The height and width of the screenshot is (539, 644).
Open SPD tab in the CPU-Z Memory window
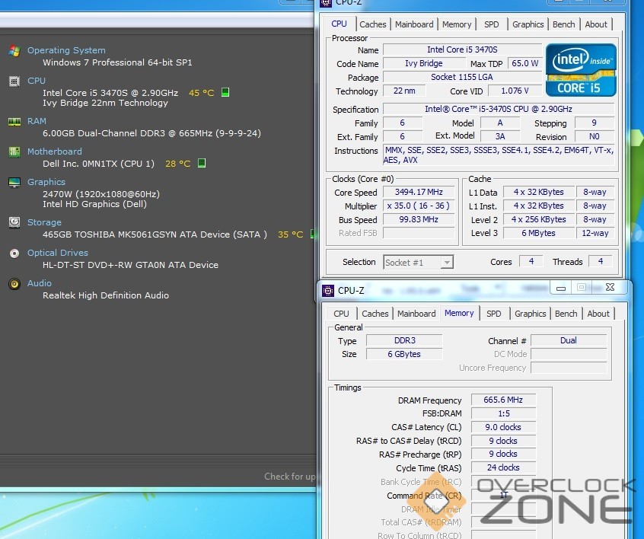tap(494, 314)
